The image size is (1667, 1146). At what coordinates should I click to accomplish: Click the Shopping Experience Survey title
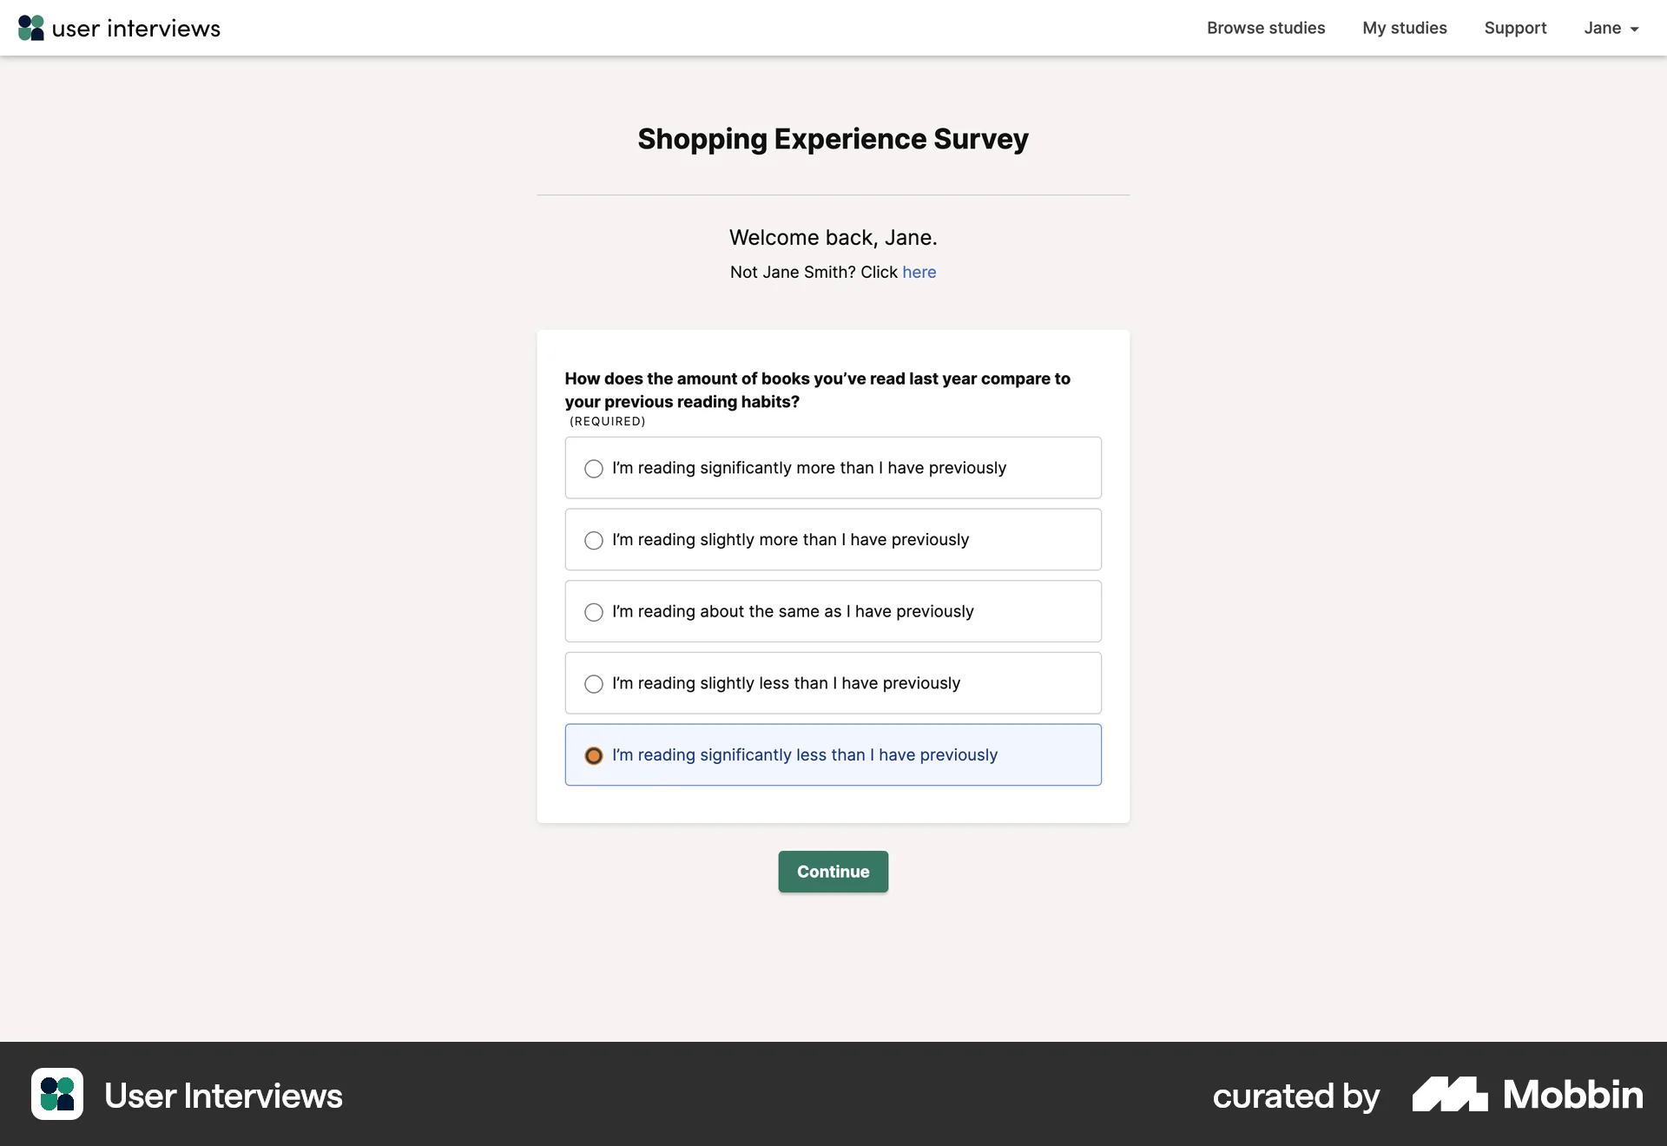coord(833,139)
